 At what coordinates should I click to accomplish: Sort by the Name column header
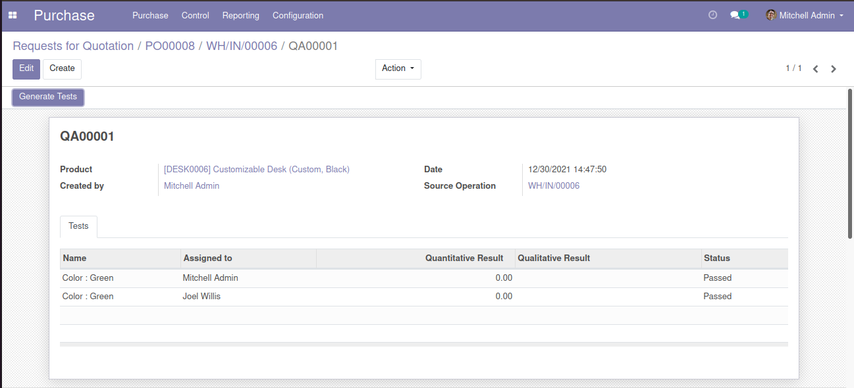(120, 258)
